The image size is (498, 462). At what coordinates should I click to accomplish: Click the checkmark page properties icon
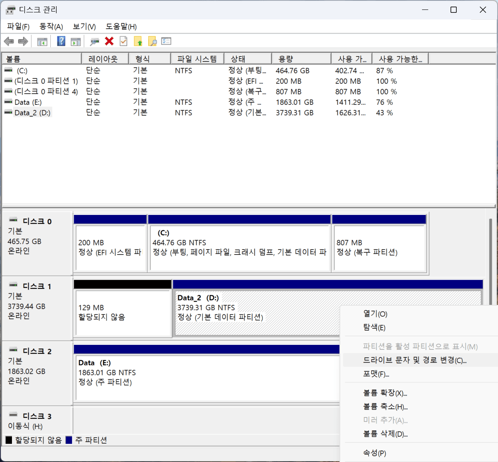coord(123,41)
